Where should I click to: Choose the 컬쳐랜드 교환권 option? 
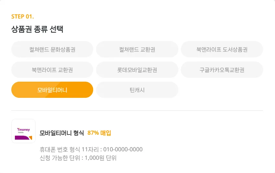tap(137, 50)
